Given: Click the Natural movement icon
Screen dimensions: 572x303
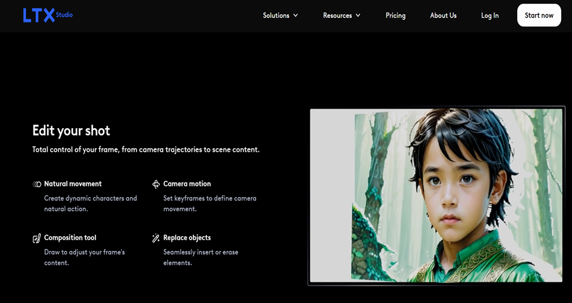Looking at the screenshot, I should pos(37,184).
